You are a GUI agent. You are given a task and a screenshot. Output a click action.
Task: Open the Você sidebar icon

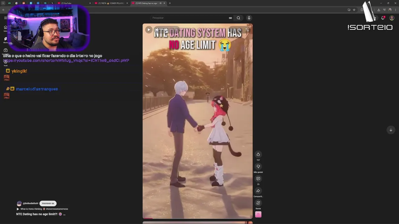[x=5, y=63]
